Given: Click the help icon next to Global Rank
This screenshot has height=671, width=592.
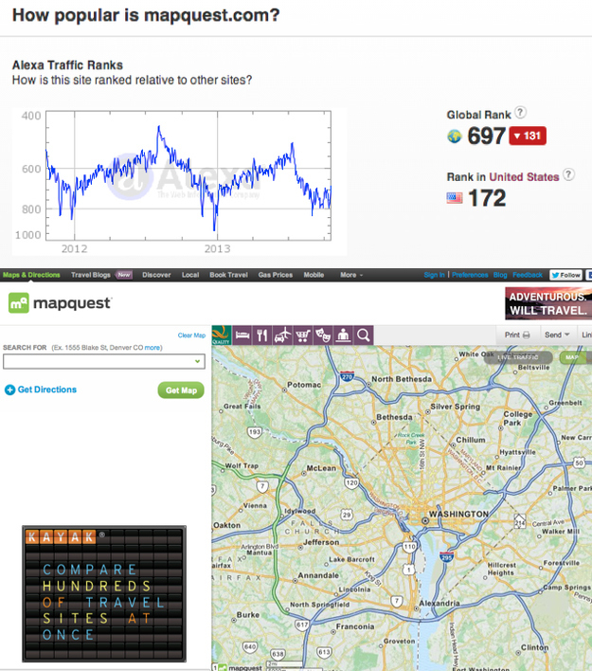Looking at the screenshot, I should coord(520,113).
